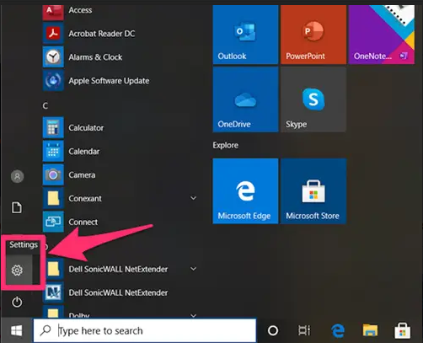This screenshot has width=423, height=343.
Task: Click the Acrobat Reader DC icon
Action: [53, 34]
